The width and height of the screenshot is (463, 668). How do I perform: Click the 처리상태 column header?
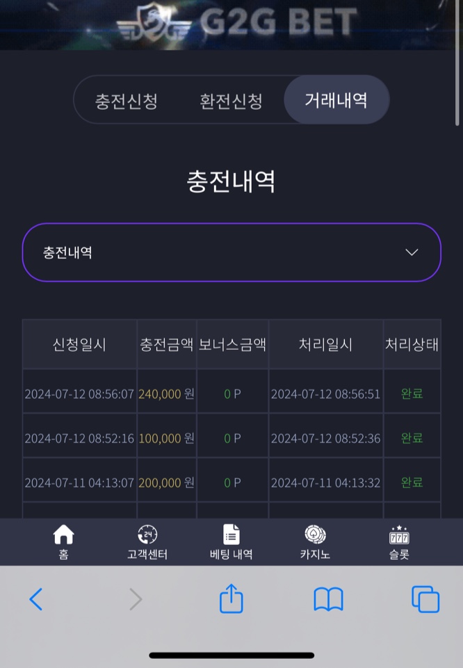(412, 344)
